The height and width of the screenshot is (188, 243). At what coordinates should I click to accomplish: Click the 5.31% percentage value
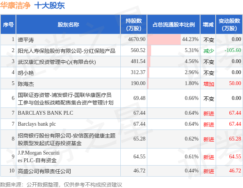[x=191, y=50]
